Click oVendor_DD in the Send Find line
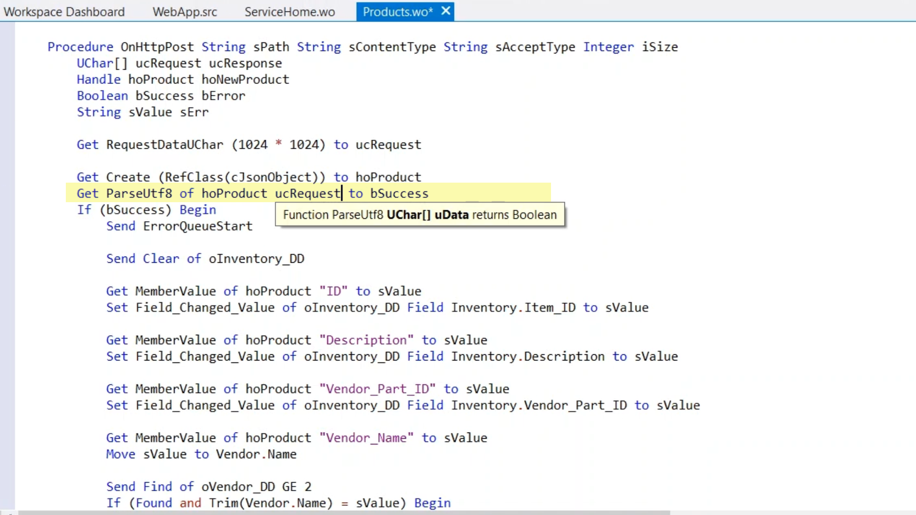Image resolution: width=916 pixels, height=515 pixels. 238,486
